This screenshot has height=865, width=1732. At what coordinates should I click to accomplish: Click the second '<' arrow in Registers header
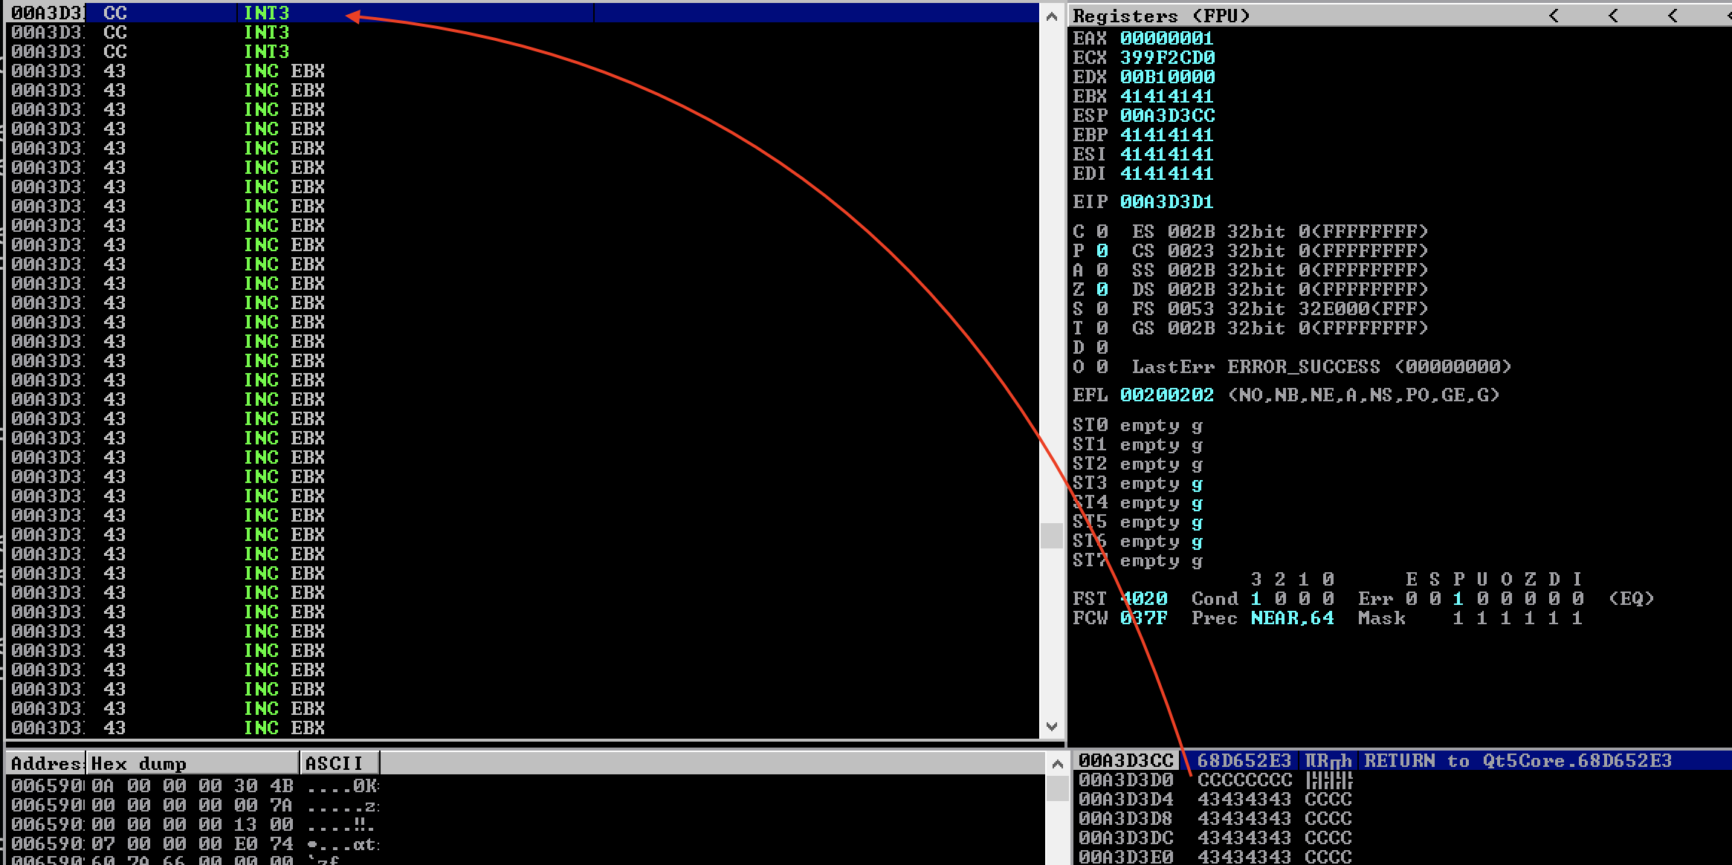pyautogui.click(x=1613, y=16)
